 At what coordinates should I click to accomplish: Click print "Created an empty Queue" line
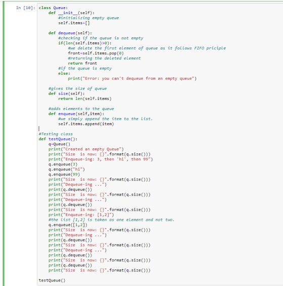point(86,149)
